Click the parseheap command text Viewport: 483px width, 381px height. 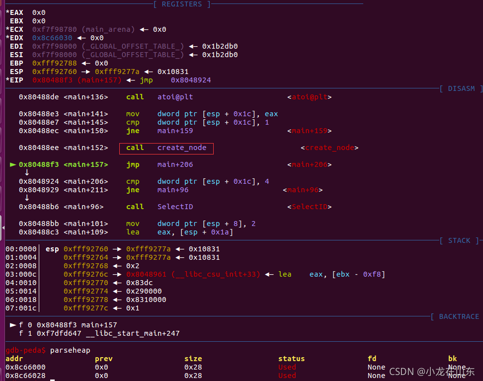[70, 350]
